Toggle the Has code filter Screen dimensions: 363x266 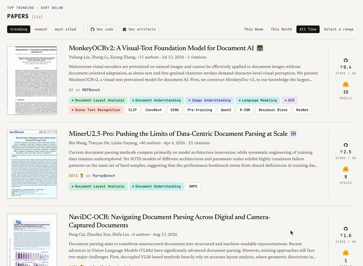pyautogui.click(x=102, y=29)
